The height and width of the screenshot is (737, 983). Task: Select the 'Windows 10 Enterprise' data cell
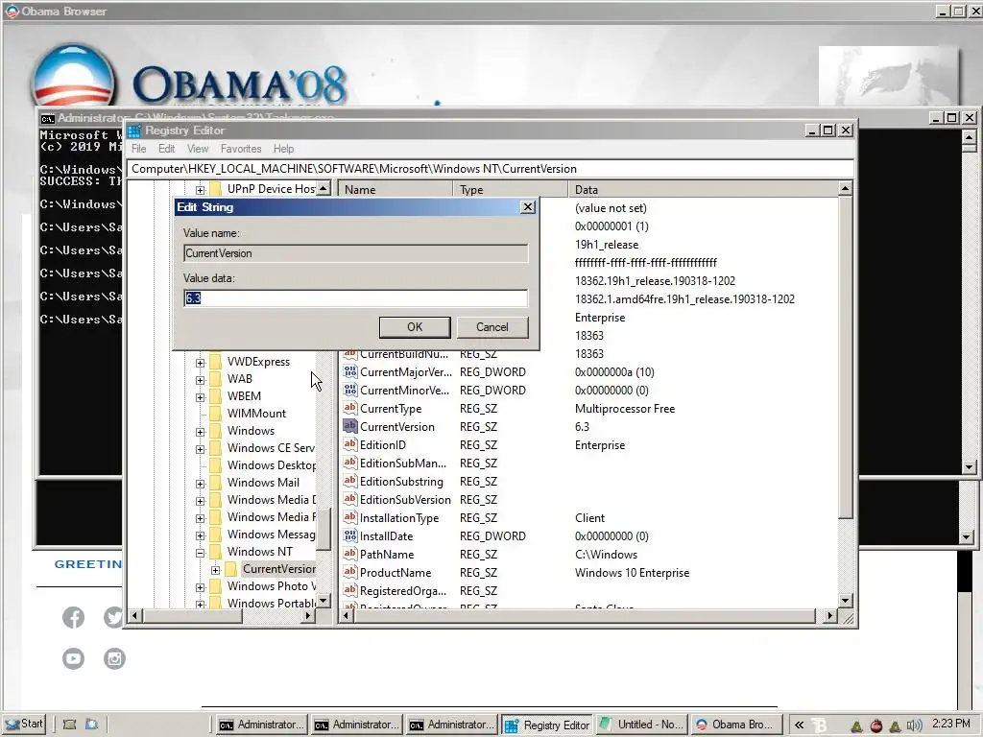(632, 572)
